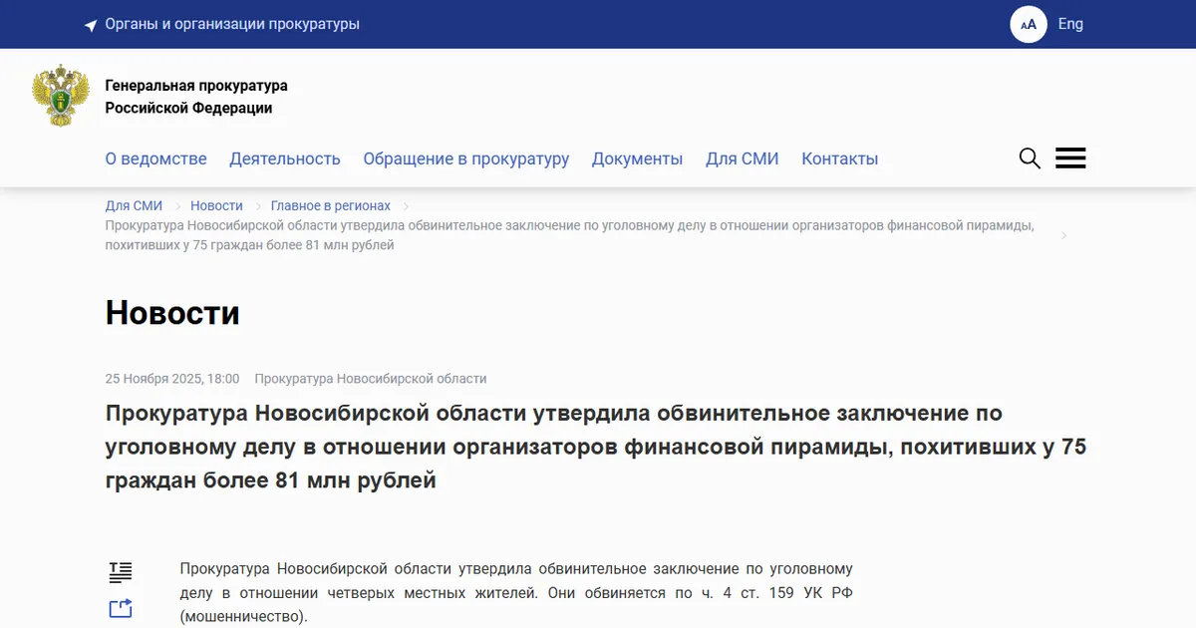
Task: Open Органы и организации прокуратуры link
Action: [232, 24]
